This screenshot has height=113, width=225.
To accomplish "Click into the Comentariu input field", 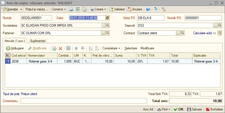I will pos(84,101).
